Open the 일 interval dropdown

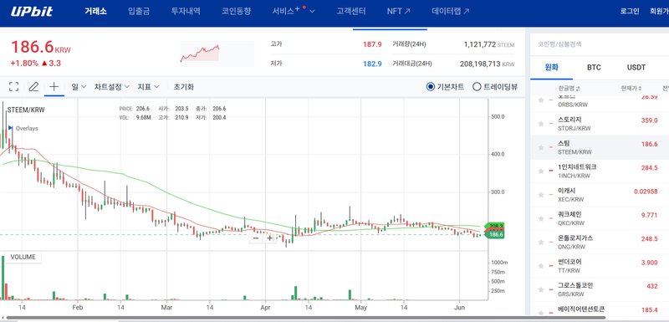79,87
